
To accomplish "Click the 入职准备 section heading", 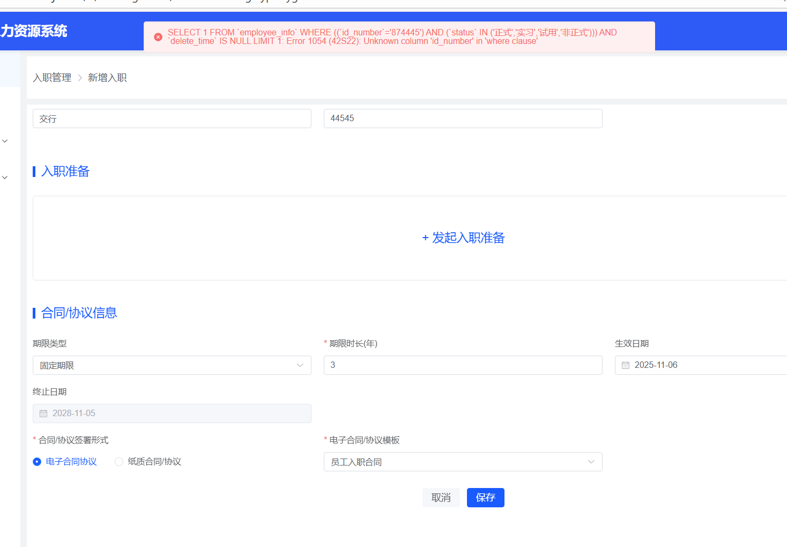I will click(x=65, y=171).
